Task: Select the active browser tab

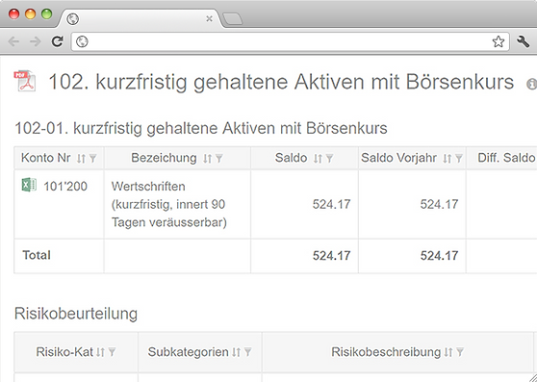Action: point(141,19)
